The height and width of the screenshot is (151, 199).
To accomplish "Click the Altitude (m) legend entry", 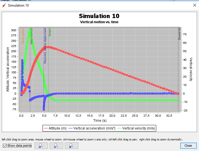I will [x=55, y=128].
